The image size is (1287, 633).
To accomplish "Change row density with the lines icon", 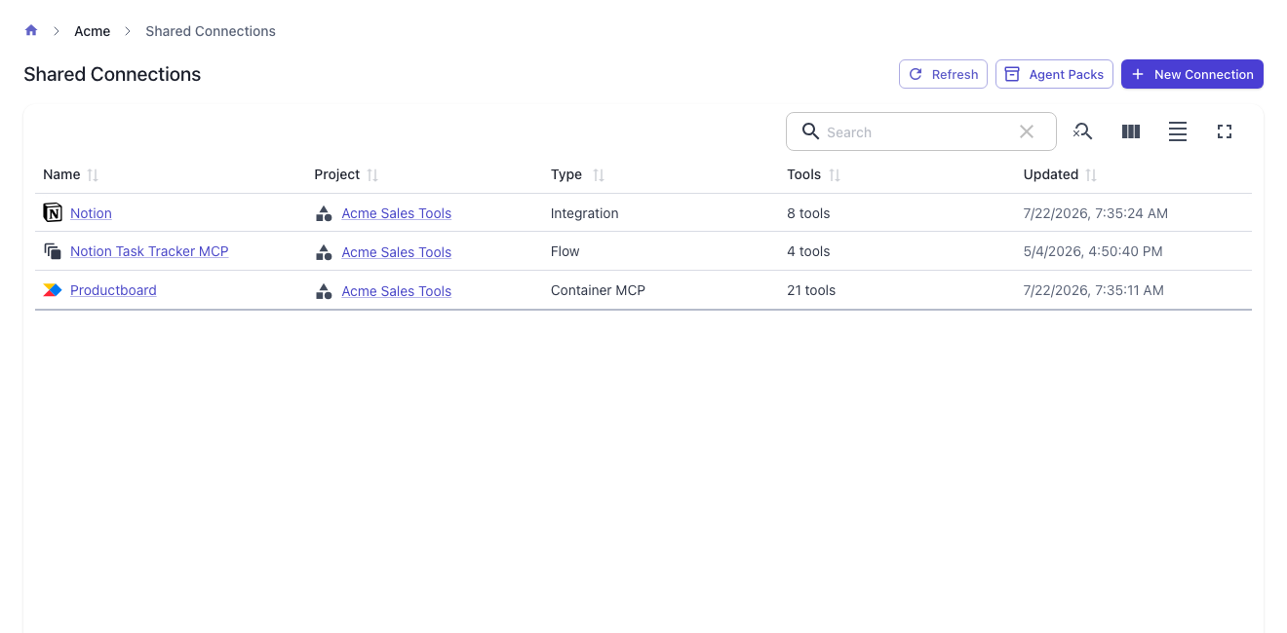I will coord(1178,131).
